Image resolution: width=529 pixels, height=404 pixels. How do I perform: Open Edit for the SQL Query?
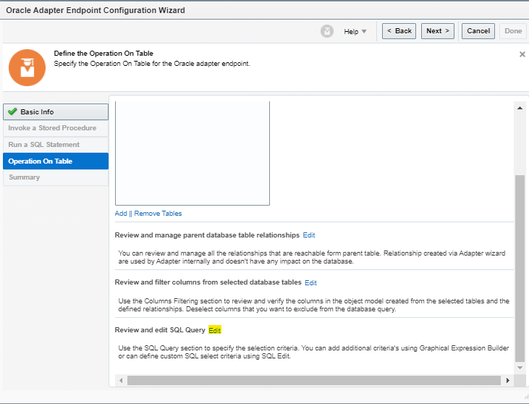214,330
